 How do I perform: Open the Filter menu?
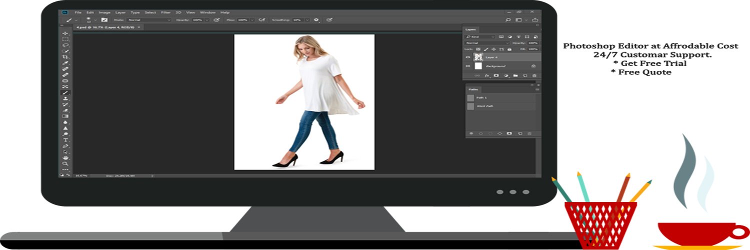click(x=165, y=12)
